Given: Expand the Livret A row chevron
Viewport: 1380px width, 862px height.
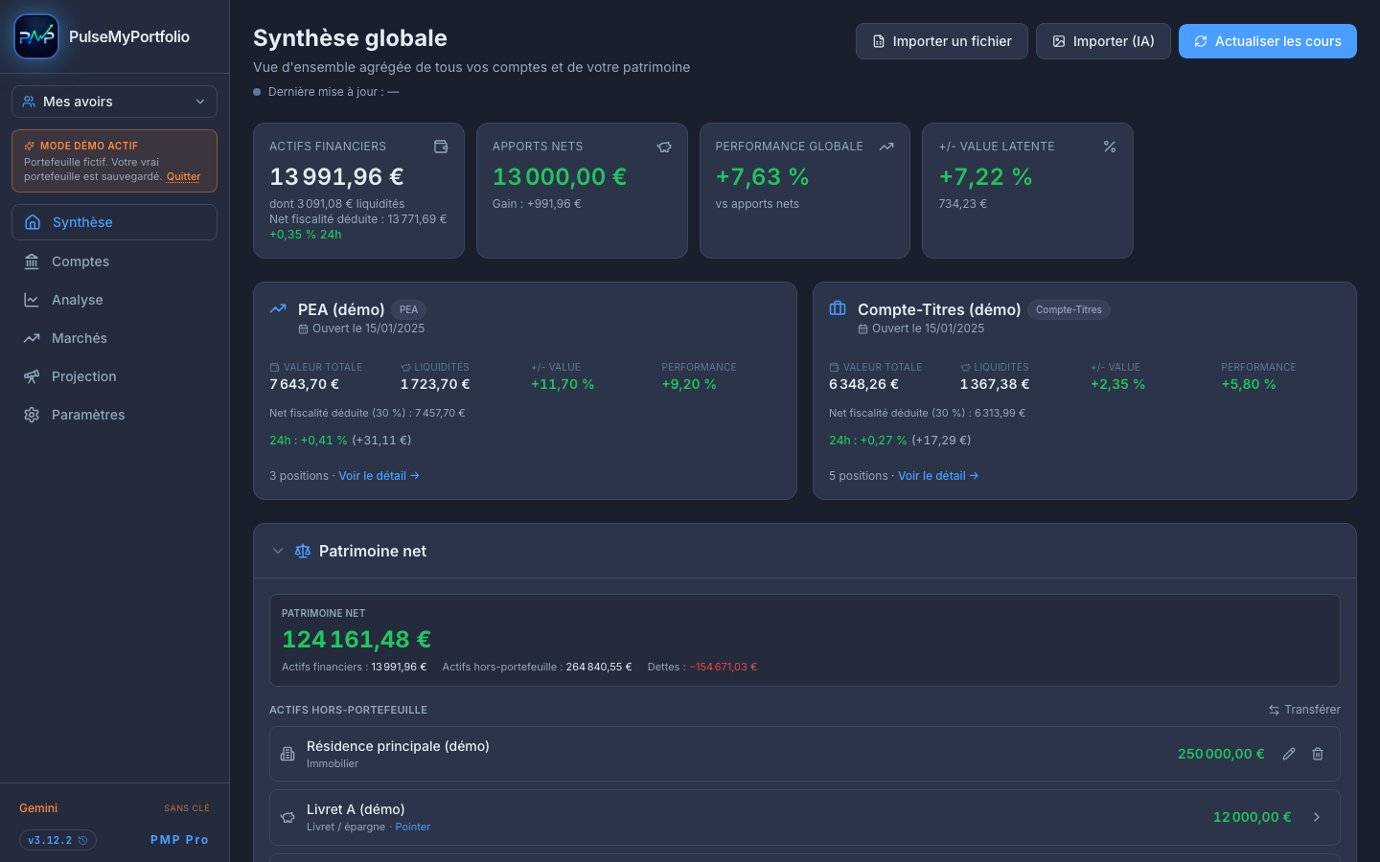Looking at the screenshot, I should pos(1317,817).
